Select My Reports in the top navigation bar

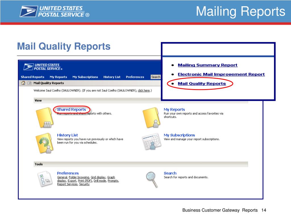pyautogui.click(x=58, y=77)
